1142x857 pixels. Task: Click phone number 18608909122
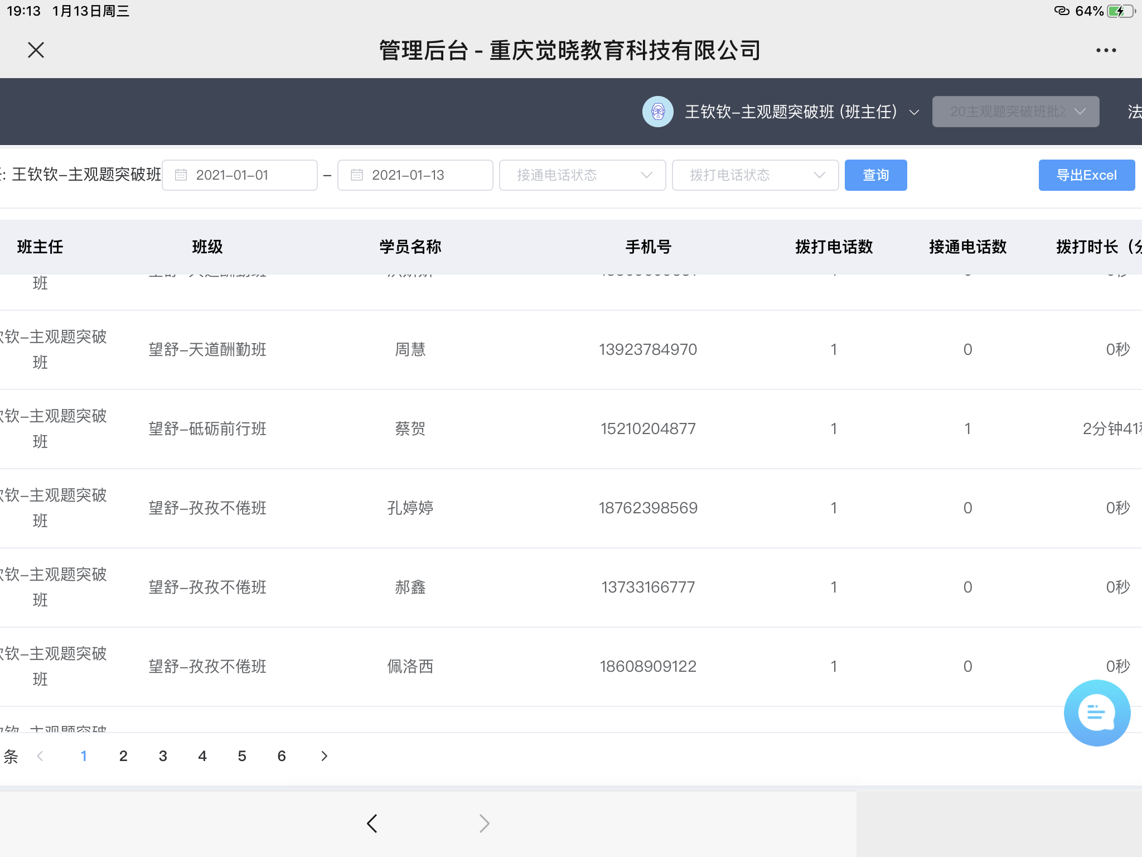(x=648, y=666)
